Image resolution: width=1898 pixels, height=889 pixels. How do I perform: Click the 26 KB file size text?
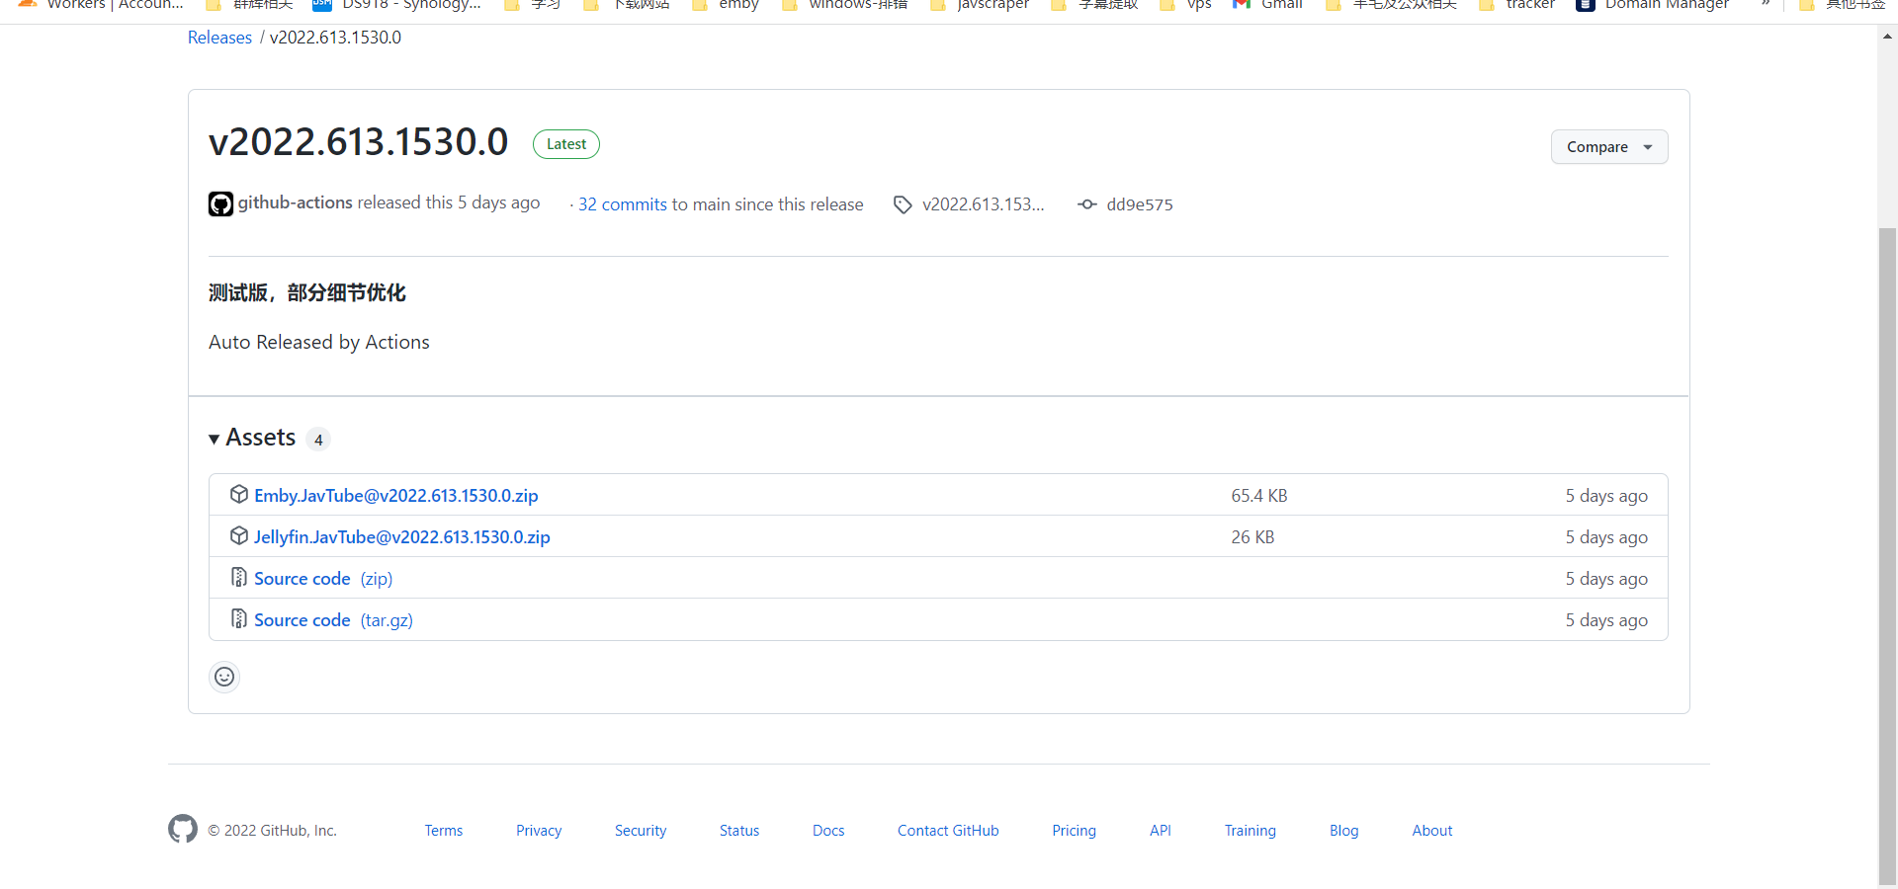(x=1252, y=537)
